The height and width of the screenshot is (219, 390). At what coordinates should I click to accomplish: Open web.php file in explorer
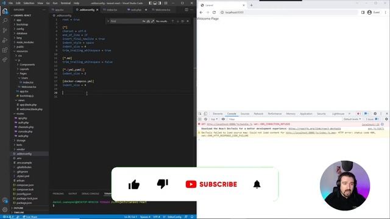pos(23,136)
